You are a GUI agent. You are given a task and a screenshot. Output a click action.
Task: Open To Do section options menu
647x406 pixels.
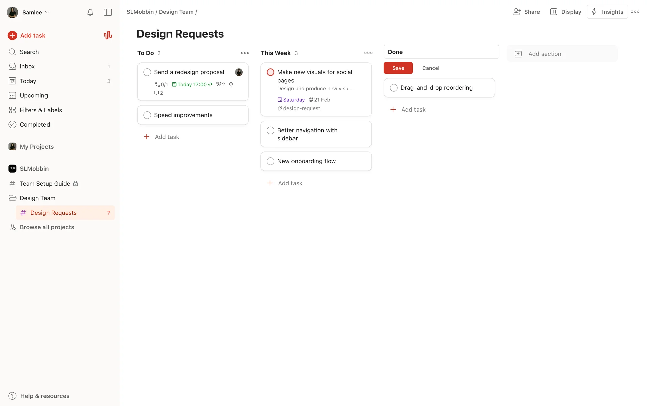(245, 53)
